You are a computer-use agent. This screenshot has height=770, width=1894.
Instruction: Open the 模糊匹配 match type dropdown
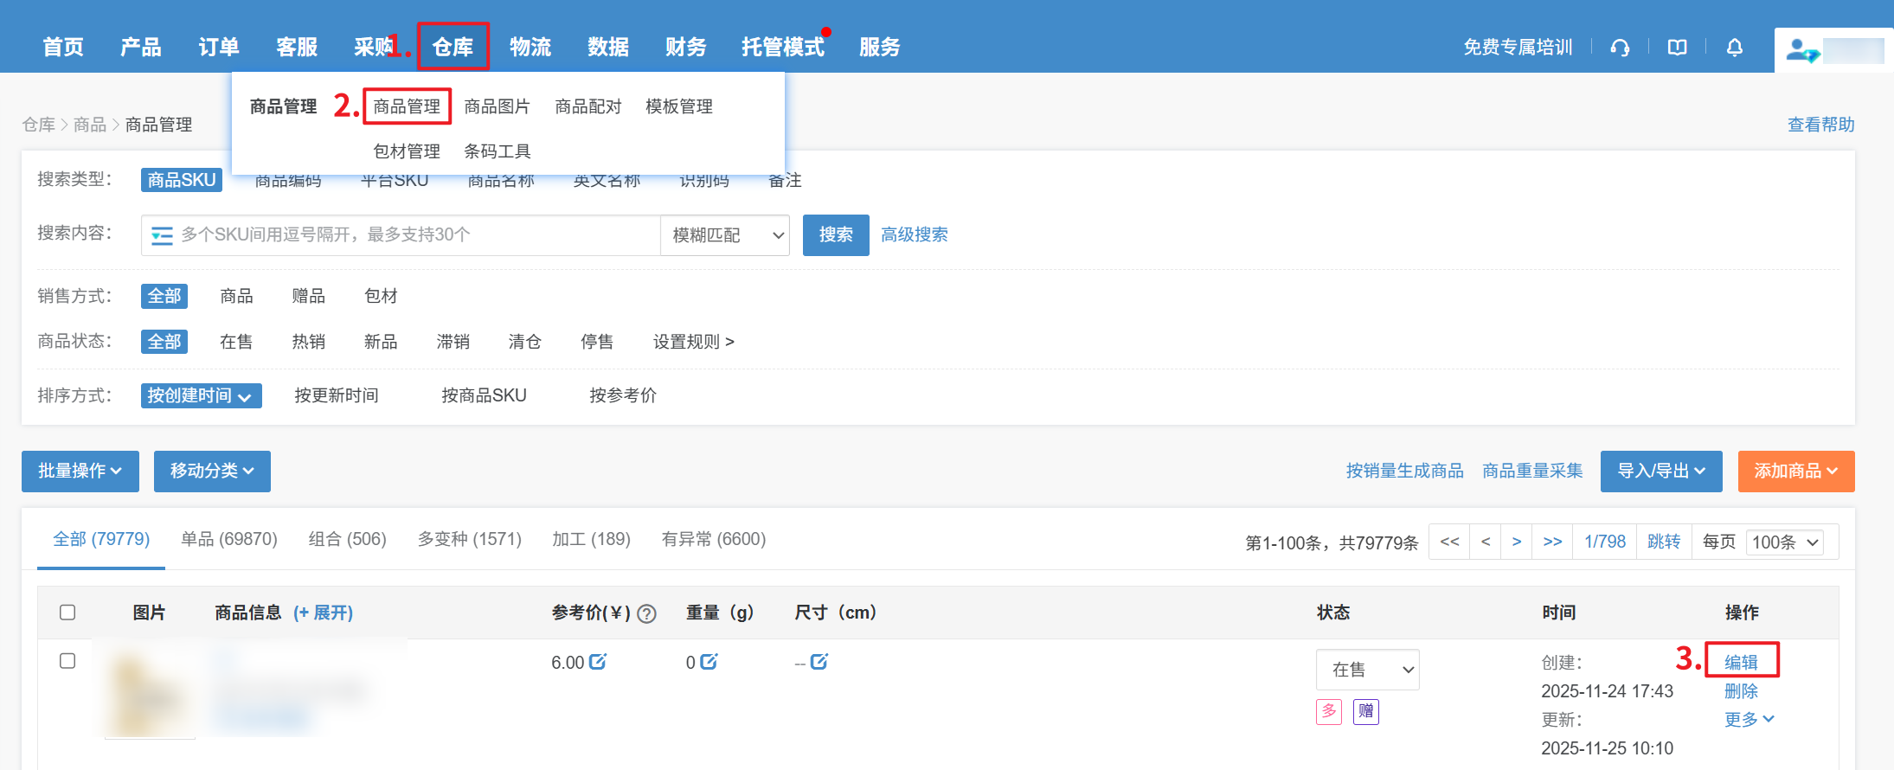[x=725, y=235]
